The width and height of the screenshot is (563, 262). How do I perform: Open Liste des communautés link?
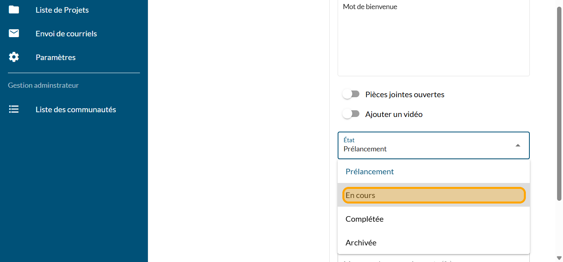76,109
